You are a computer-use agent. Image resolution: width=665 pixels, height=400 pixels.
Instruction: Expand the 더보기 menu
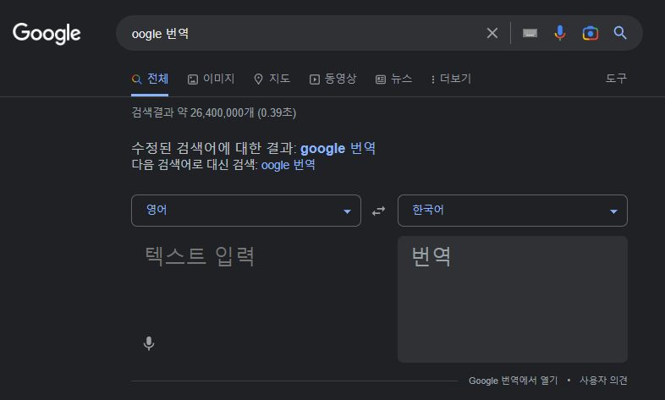451,79
